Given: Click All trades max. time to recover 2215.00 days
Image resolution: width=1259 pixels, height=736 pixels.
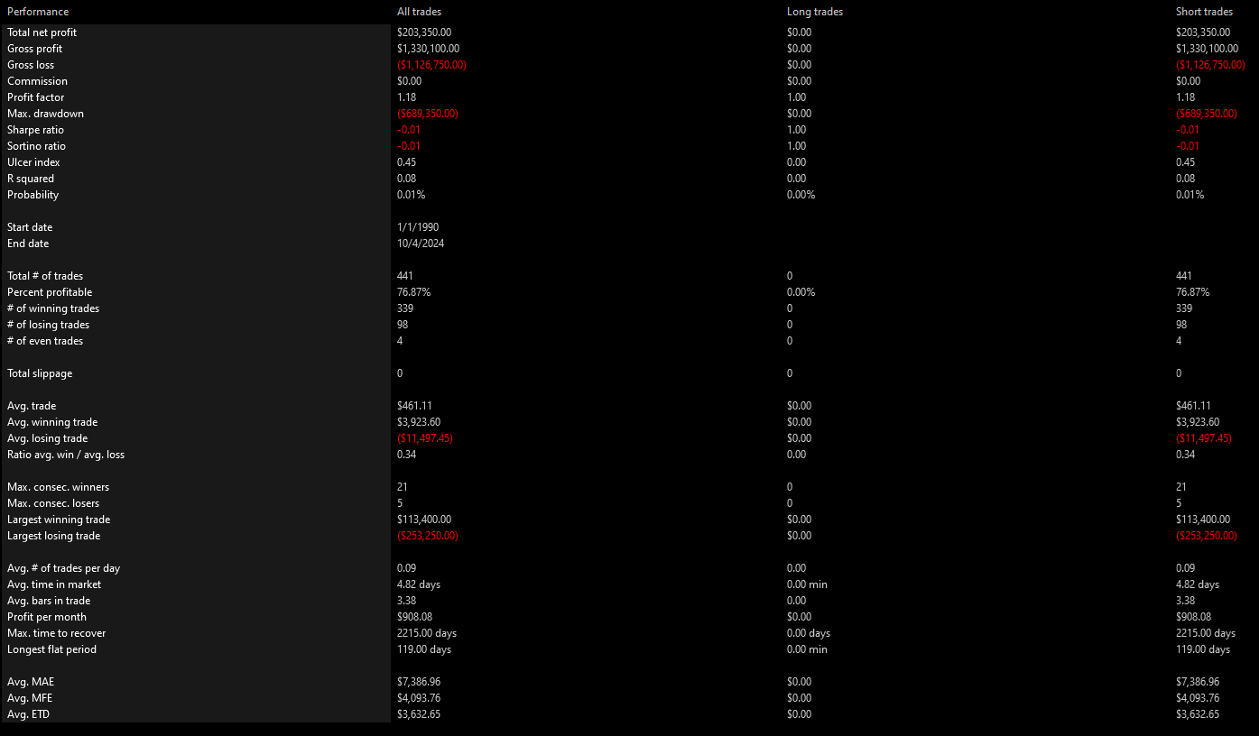Looking at the screenshot, I should (426, 633).
